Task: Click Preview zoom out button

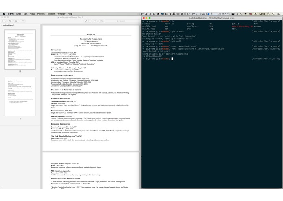Action: pos(11,21)
